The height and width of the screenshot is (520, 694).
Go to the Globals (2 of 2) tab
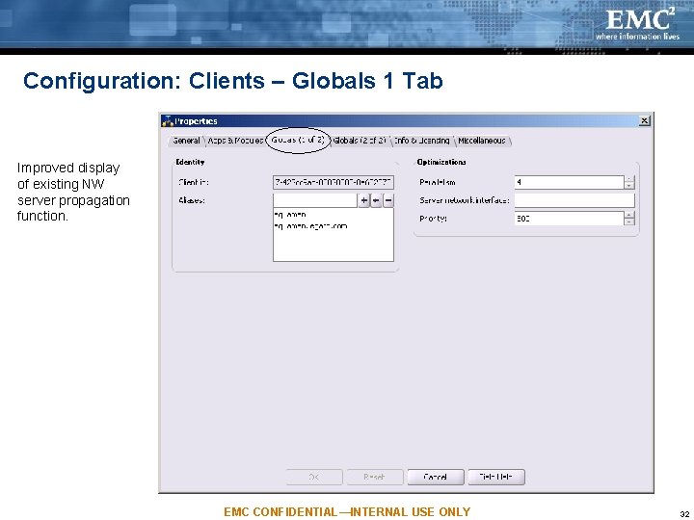(x=360, y=141)
